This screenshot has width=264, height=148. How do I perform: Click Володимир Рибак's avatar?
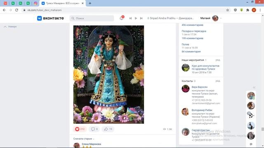(186, 112)
